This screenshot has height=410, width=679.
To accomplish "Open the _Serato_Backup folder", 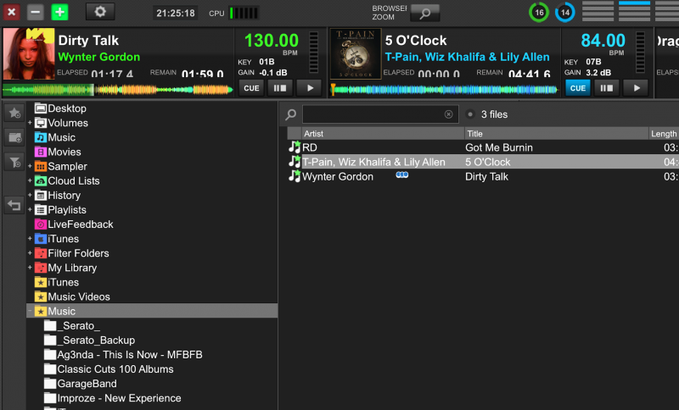I will pyautogui.click(x=89, y=340).
